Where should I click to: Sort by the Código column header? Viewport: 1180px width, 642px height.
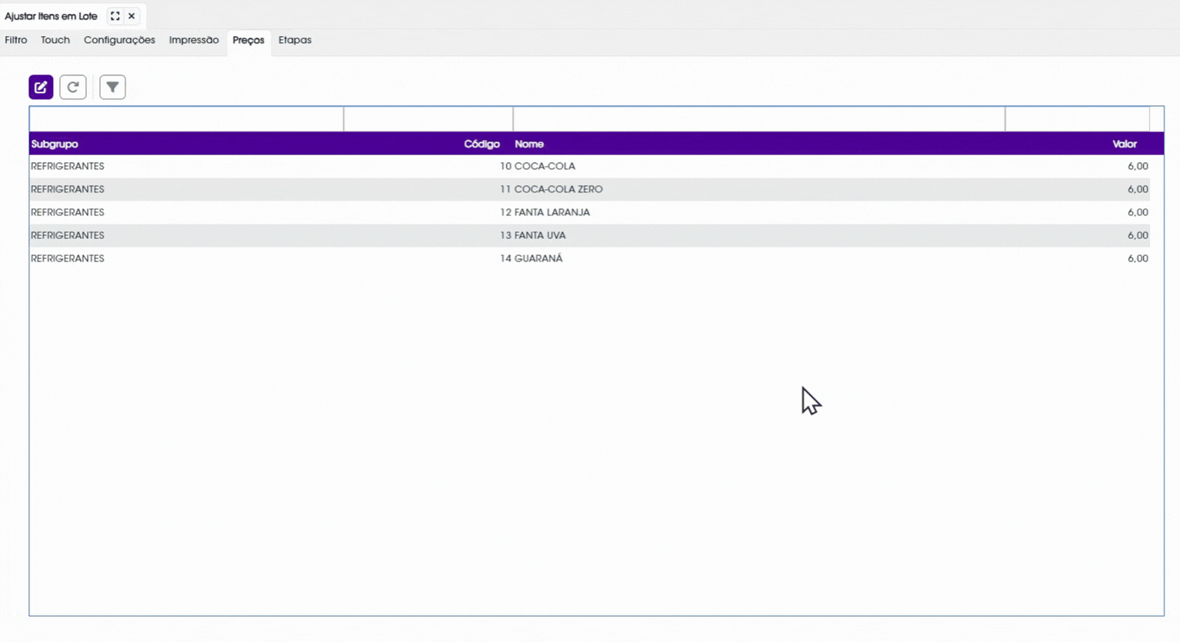coord(482,144)
